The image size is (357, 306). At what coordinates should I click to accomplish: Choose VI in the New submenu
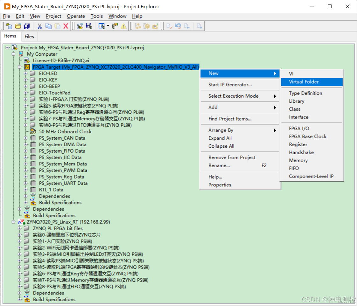click(312, 74)
